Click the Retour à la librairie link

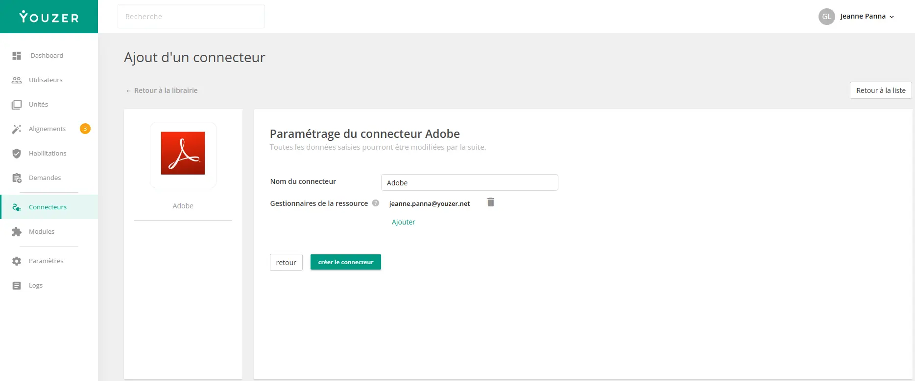pyautogui.click(x=162, y=90)
